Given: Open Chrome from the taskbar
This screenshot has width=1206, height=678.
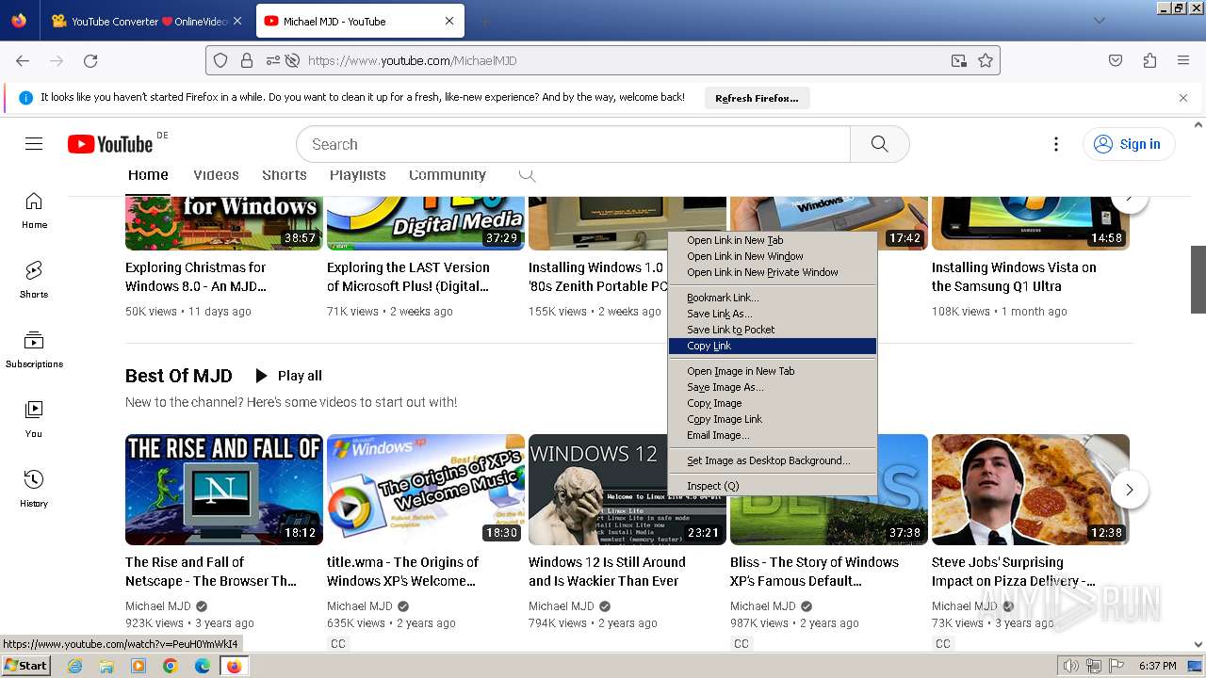Looking at the screenshot, I should pos(171,666).
